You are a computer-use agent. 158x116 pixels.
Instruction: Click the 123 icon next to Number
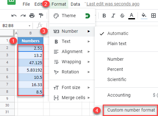pos(56,31)
